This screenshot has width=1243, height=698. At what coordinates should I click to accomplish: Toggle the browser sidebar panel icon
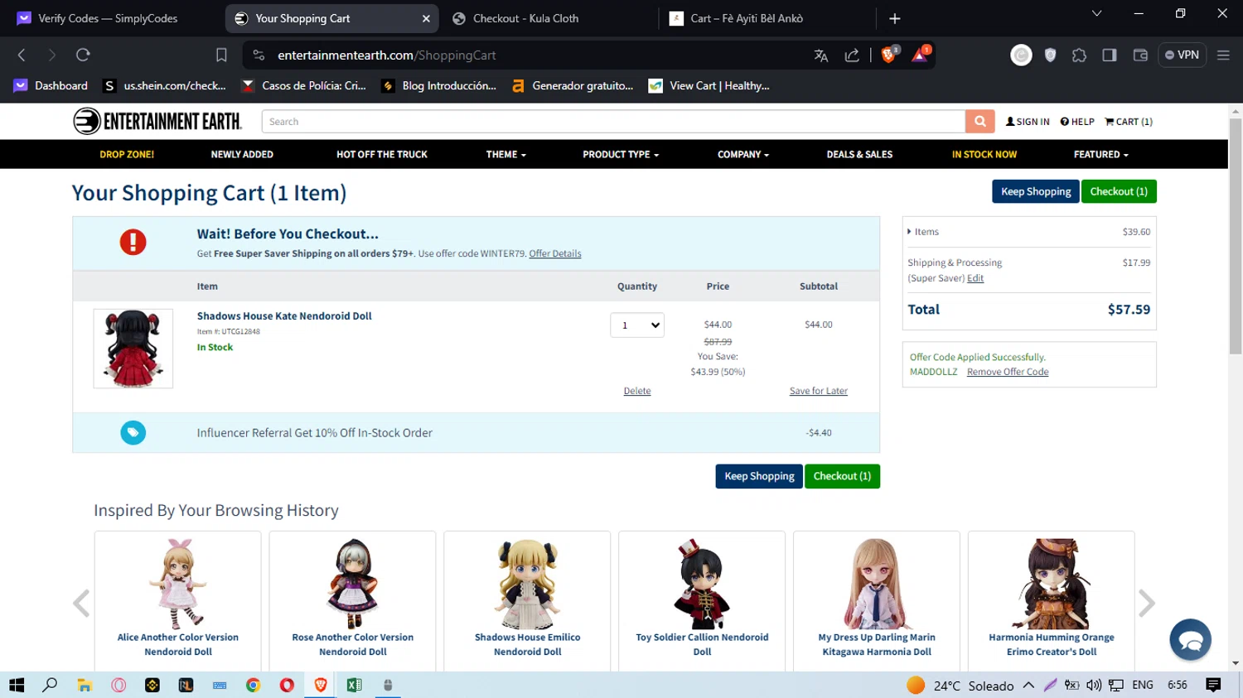[1110, 55]
